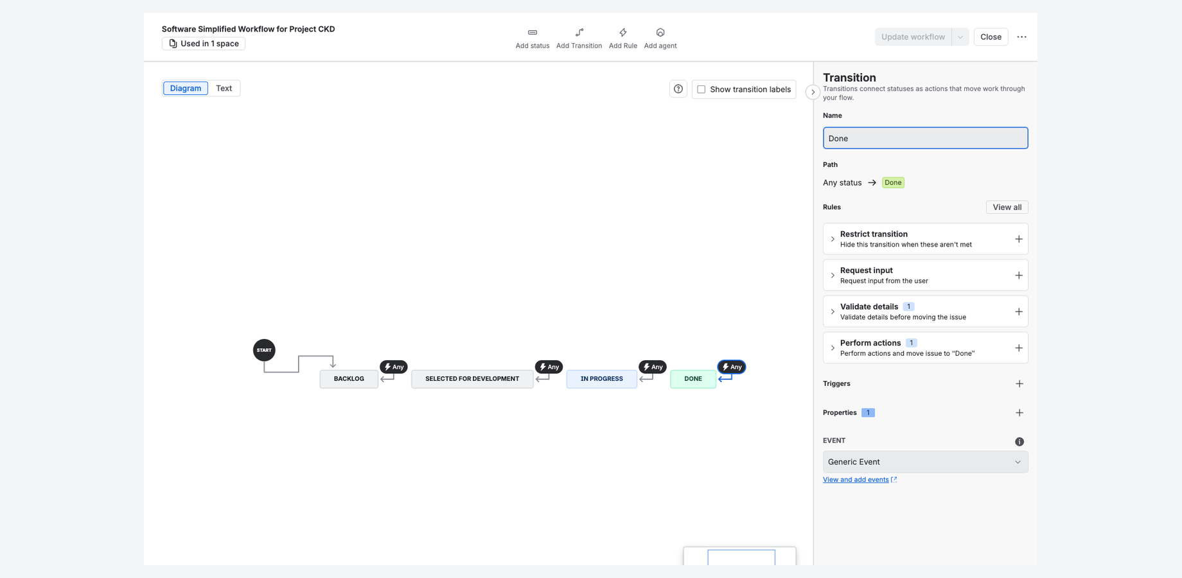Add a Validate details rule with plus
Screen dimensions: 1182x578
pyautogui.click(x=1019, y=311)
